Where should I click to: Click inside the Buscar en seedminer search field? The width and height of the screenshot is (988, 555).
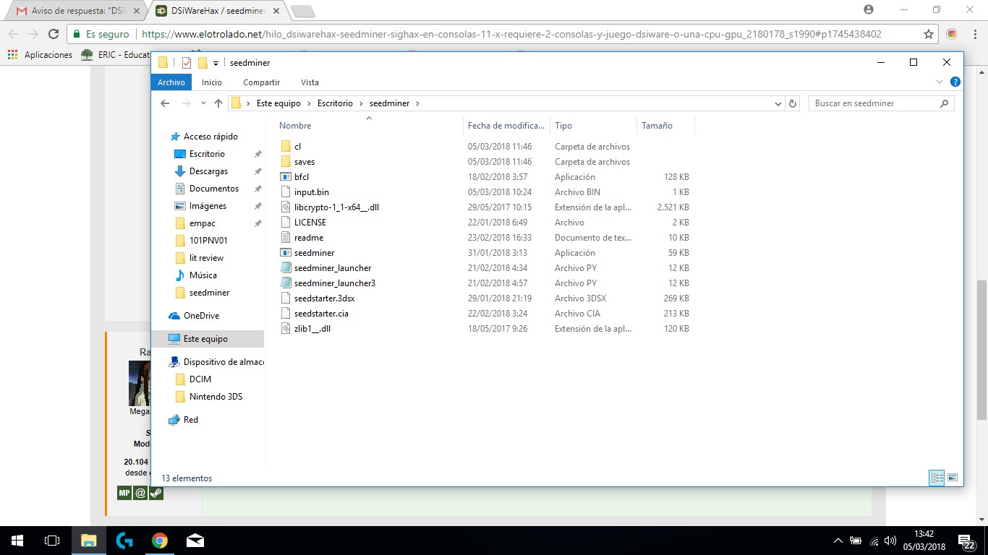[874, 103]
